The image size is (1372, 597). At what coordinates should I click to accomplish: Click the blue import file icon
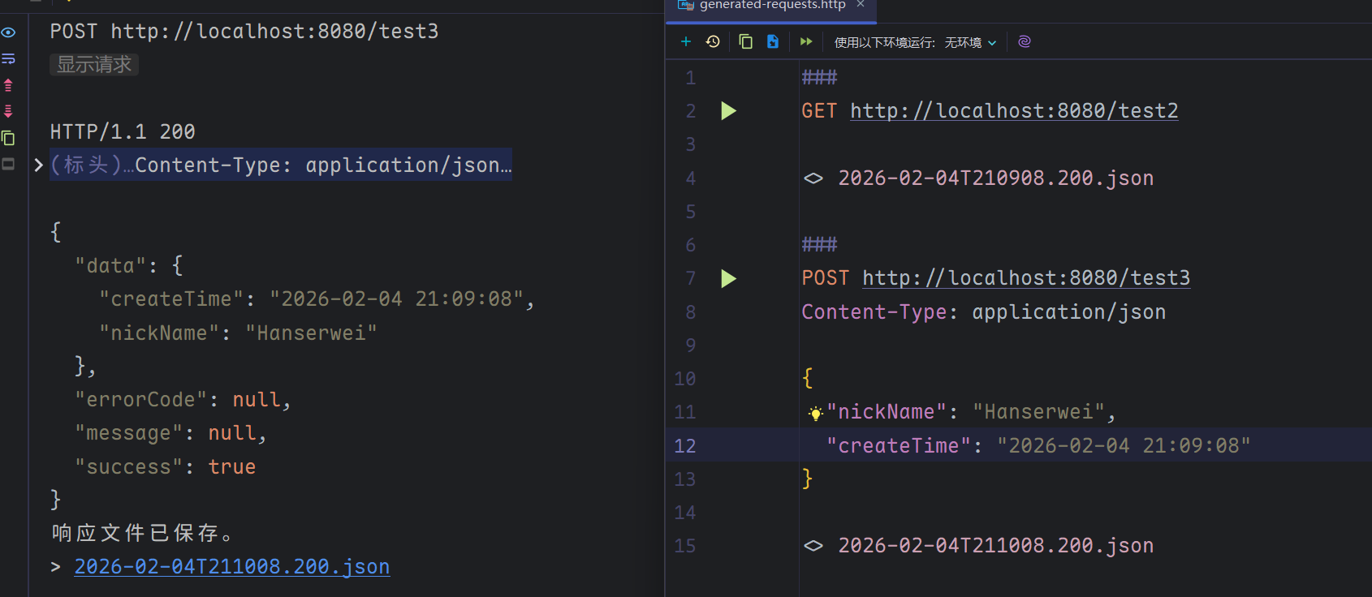[x=772, y=41]
